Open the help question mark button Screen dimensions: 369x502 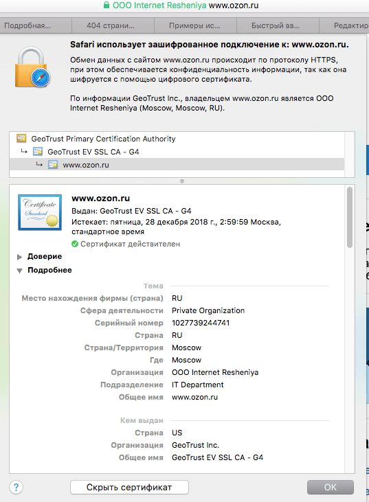click(16, 488)
